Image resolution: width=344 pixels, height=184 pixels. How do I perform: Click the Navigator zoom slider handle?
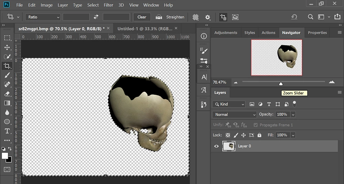tap(281, 83)
